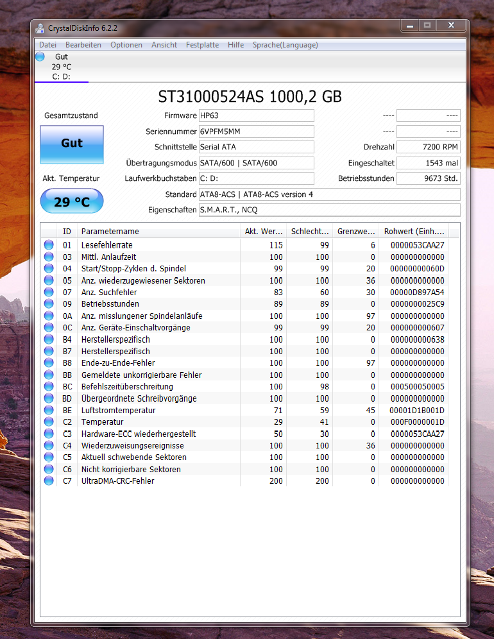Click the Übertragungsmodus field SATA/600
The height and width of the screenshot is (639, 494).
tap(257, 162)
